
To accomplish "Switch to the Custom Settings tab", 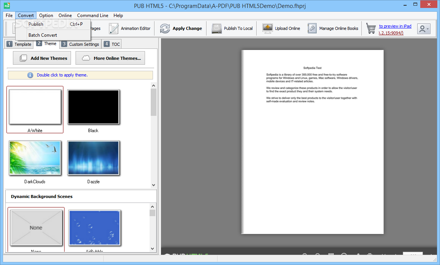I will [80, 44].
